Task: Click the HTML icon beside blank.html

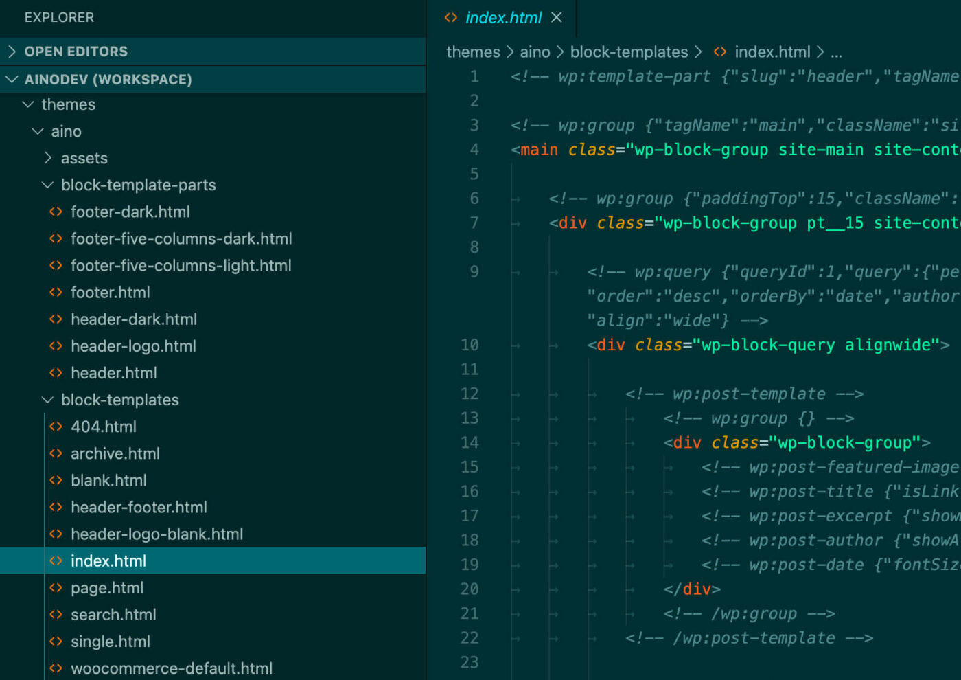Action: pyautogui.click(x=56, y=480)
